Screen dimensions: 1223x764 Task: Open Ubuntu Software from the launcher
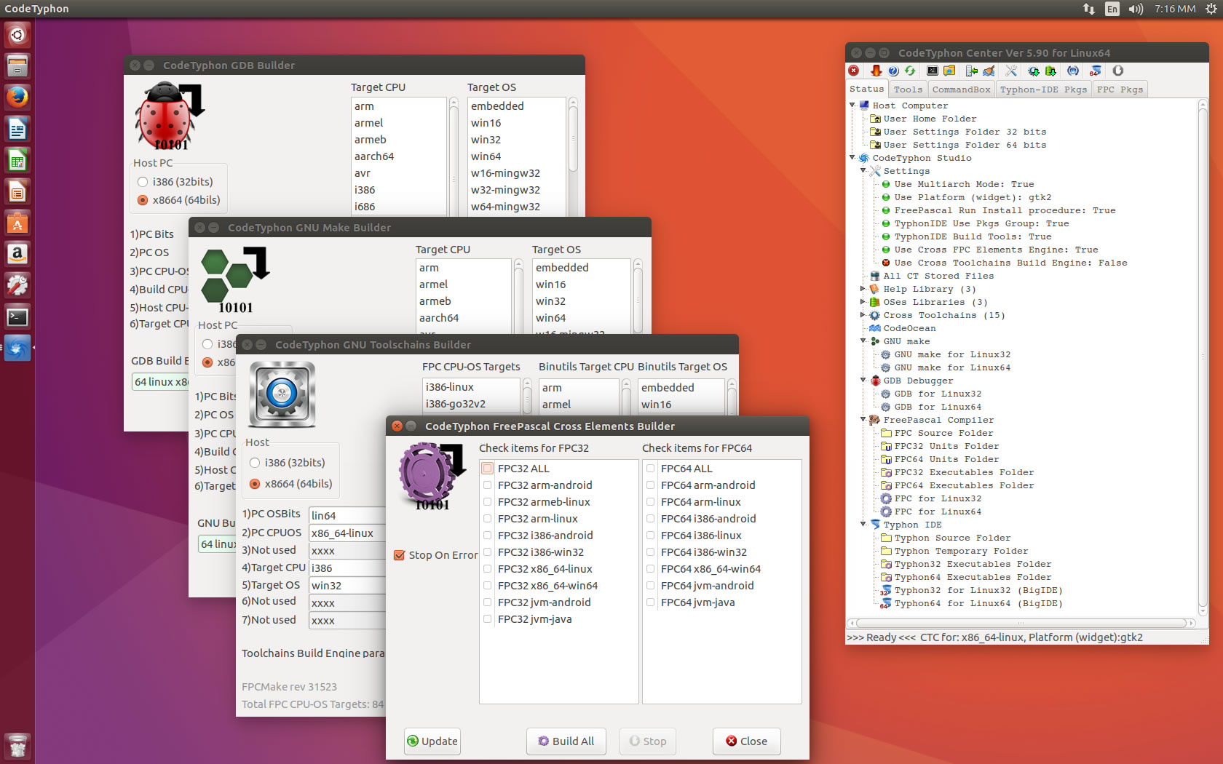(x=17, y=222)
